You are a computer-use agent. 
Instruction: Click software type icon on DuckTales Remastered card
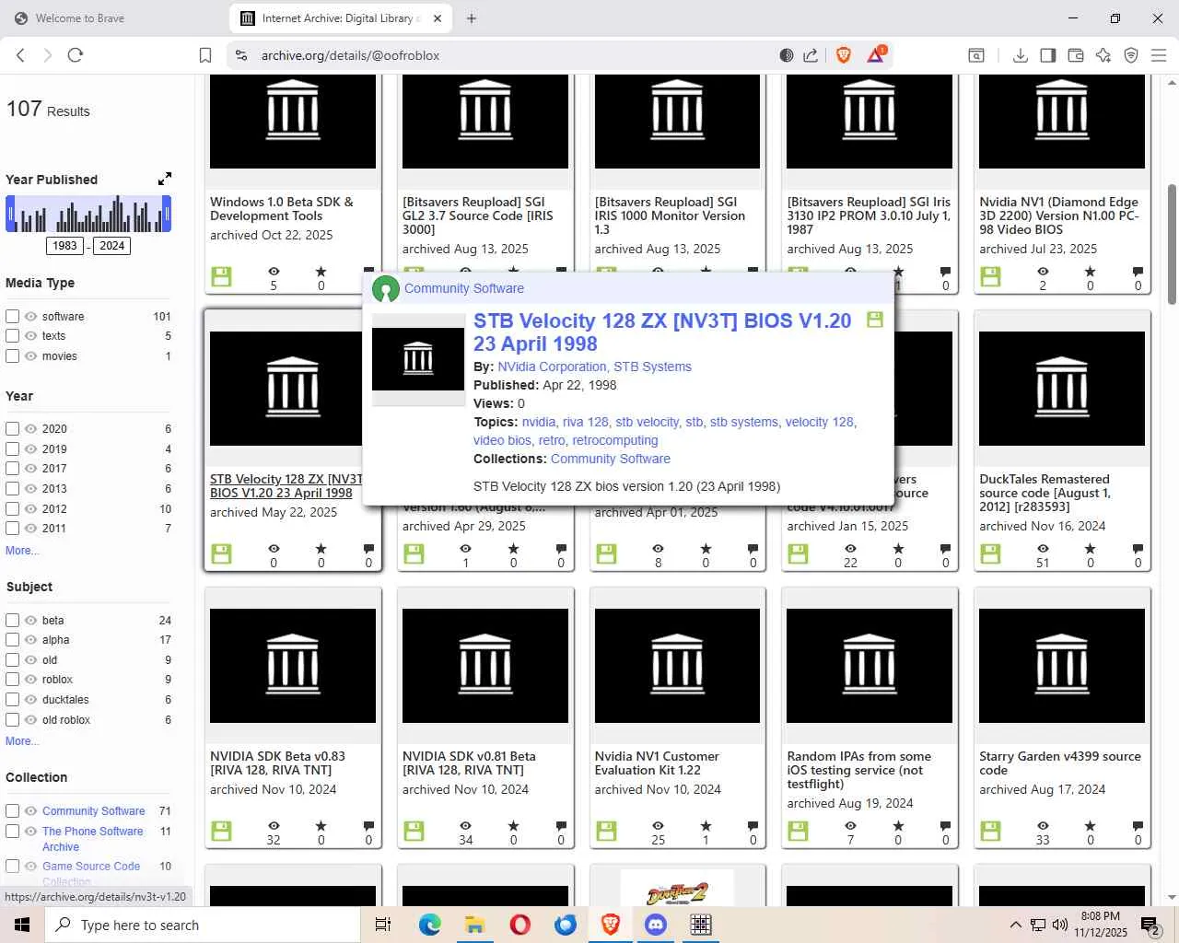click(x=990, y=553)
